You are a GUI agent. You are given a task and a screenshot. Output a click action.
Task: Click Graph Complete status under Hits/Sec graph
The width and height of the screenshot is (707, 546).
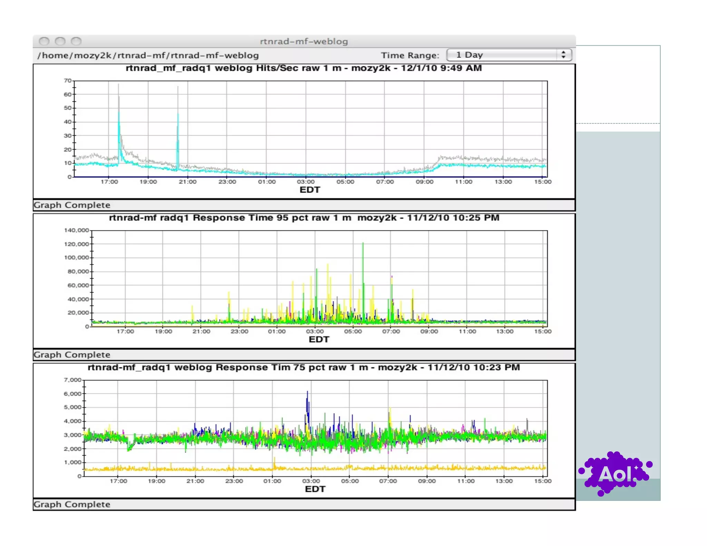point(72,205)
